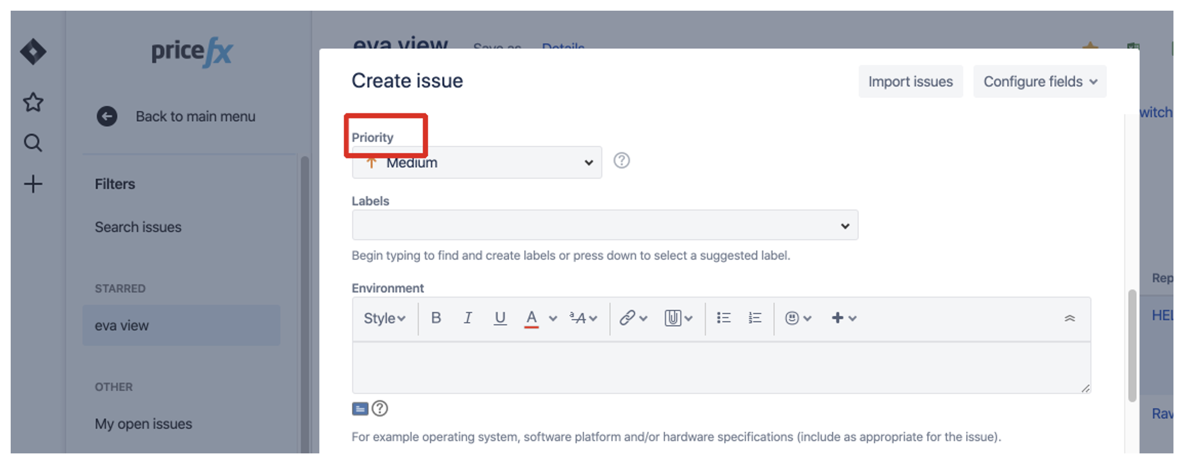This screenshot has height=463, width=1182.
Task: Click the Back to main menu arrow
Action: tap(107, 116)
